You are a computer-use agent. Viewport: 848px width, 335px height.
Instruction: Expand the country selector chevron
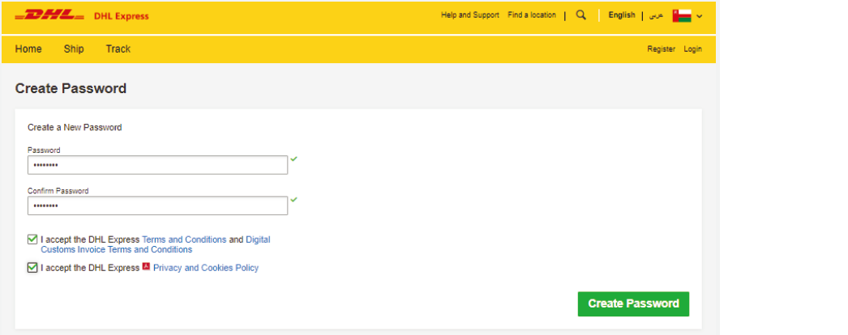[700, 16]
